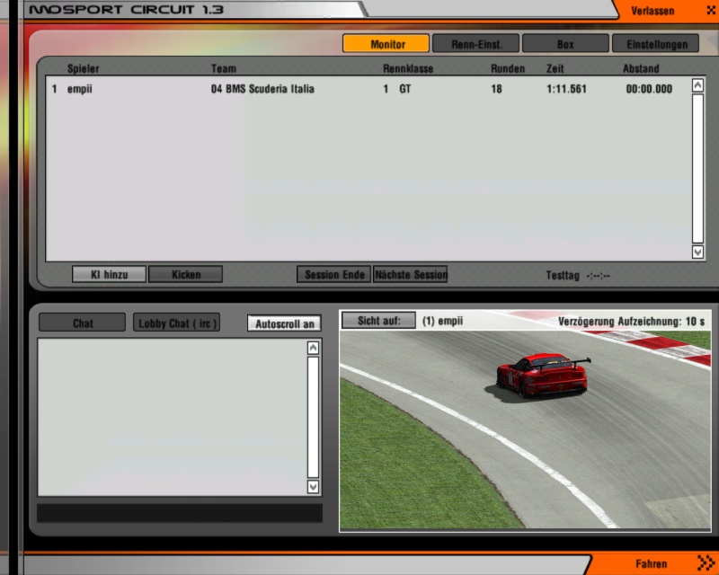The image size is (719, 575).
Task: Toggle the Autoscroll an button
Action: coord(284,323)
